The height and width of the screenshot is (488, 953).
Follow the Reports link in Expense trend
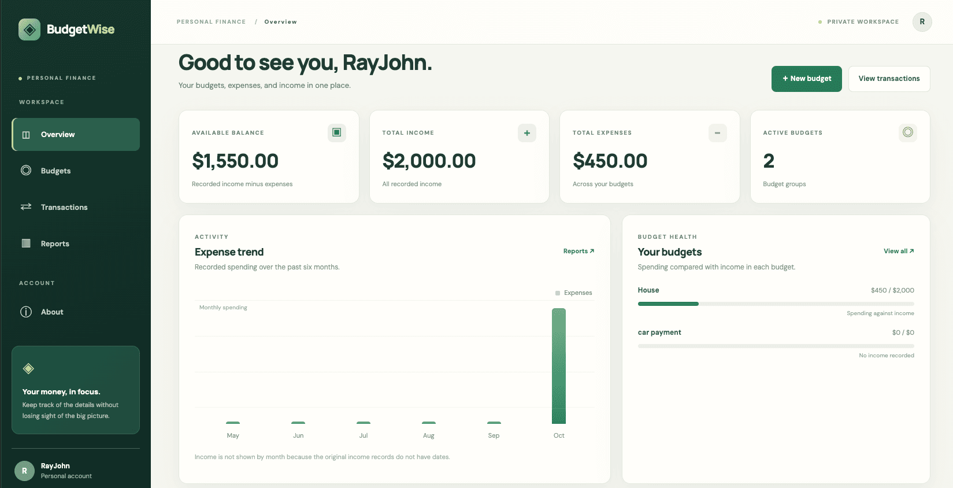coord(579,251)
